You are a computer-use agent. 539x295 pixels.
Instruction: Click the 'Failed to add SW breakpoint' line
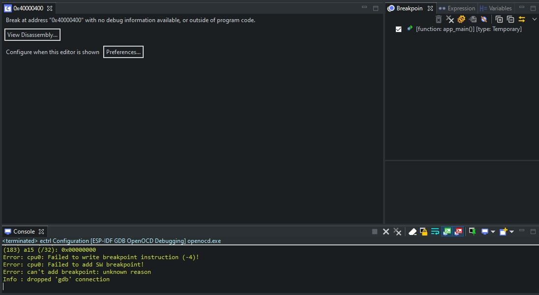point(74,265)
